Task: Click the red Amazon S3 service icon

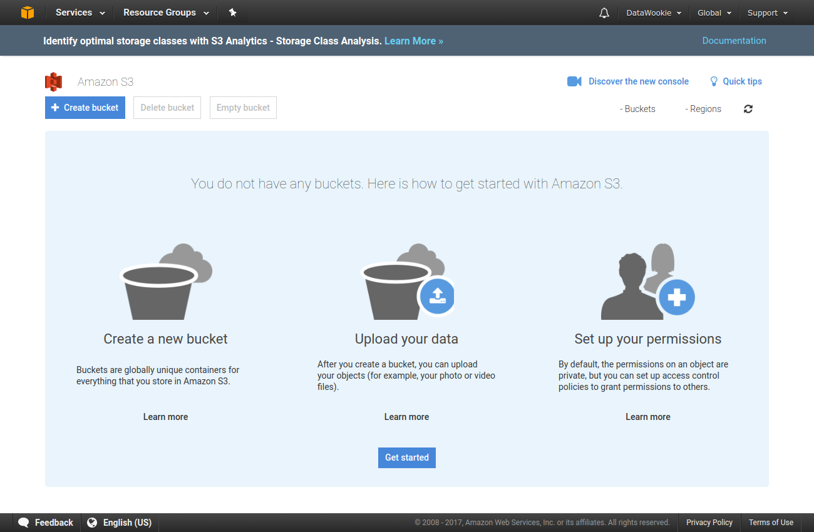Action: click(x=54, y=82)
